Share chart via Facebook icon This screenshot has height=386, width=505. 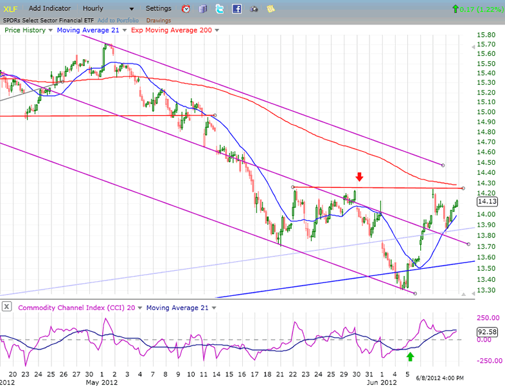click(236, 9)
